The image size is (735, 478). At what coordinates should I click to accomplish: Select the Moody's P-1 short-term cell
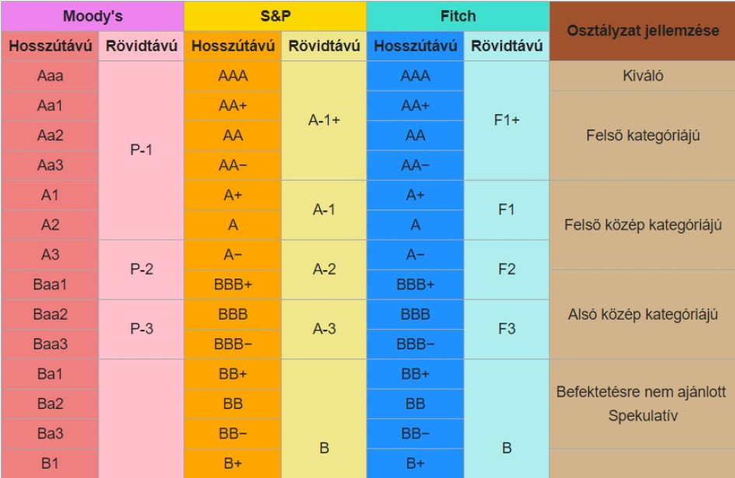coord(141,150)
